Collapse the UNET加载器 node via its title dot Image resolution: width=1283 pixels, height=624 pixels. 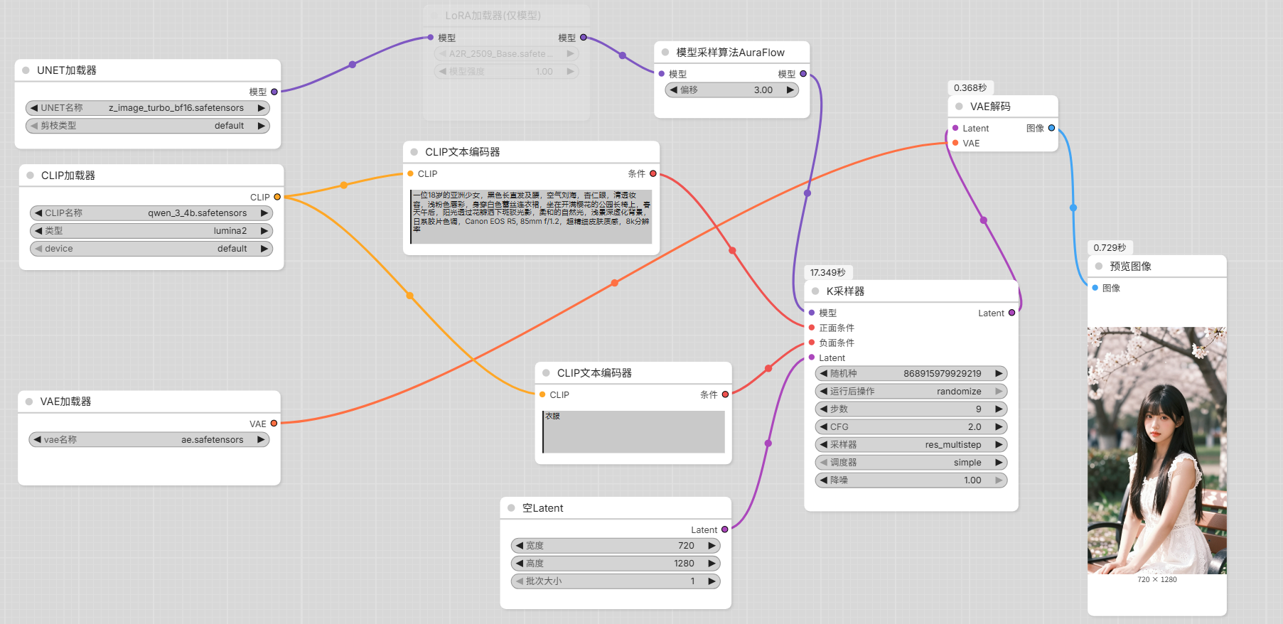click(26, 70)
